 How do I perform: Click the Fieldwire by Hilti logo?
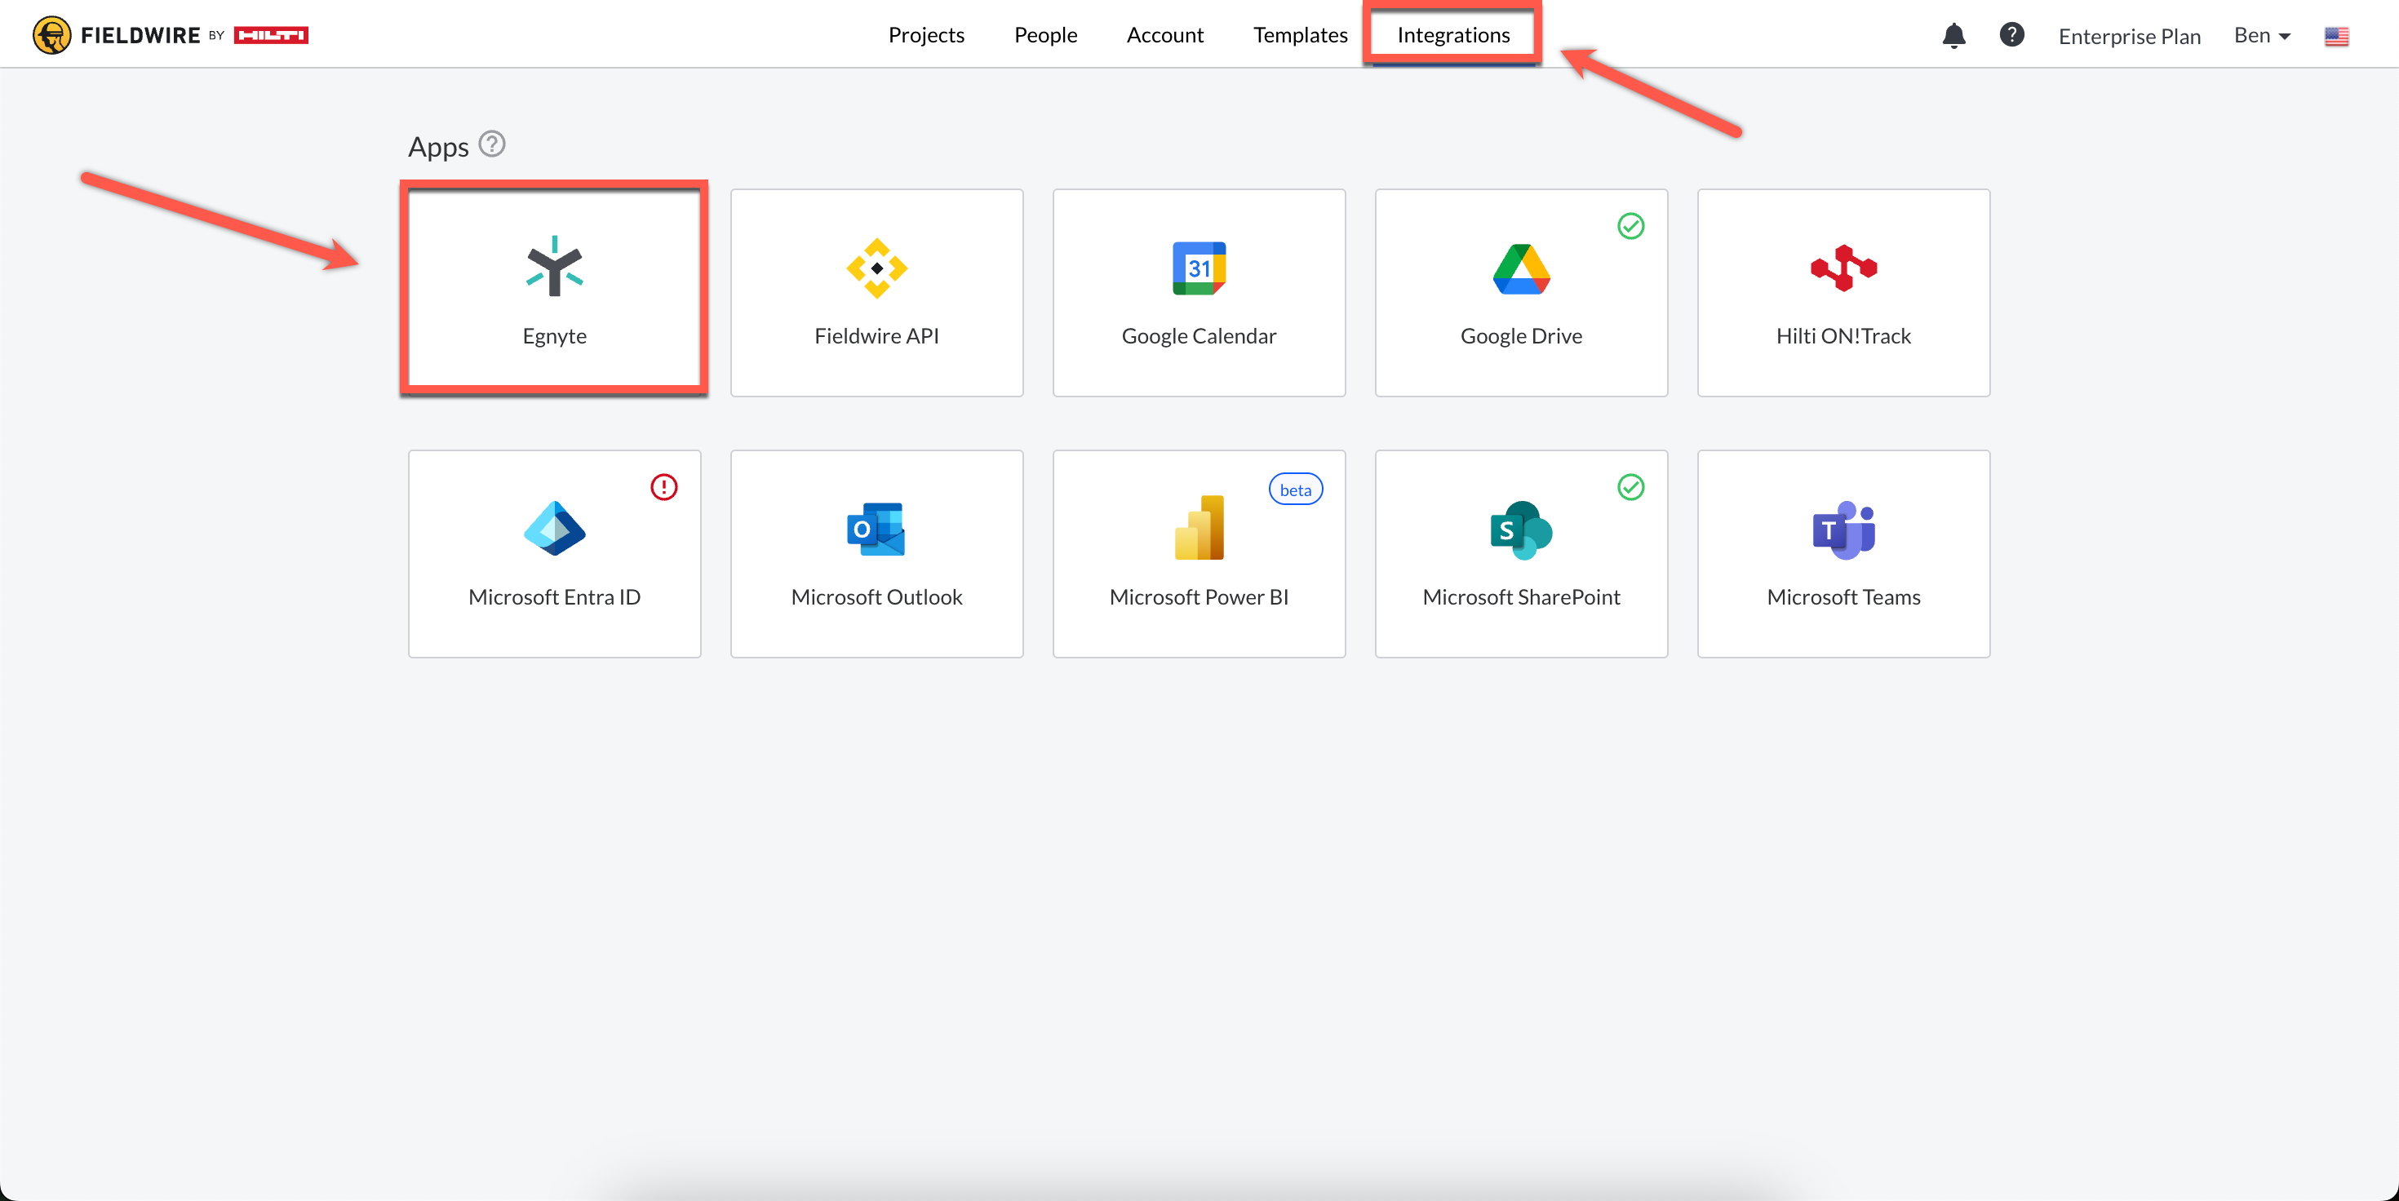click(171, 34)
